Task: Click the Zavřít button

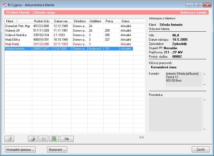Action: [200, 149]
